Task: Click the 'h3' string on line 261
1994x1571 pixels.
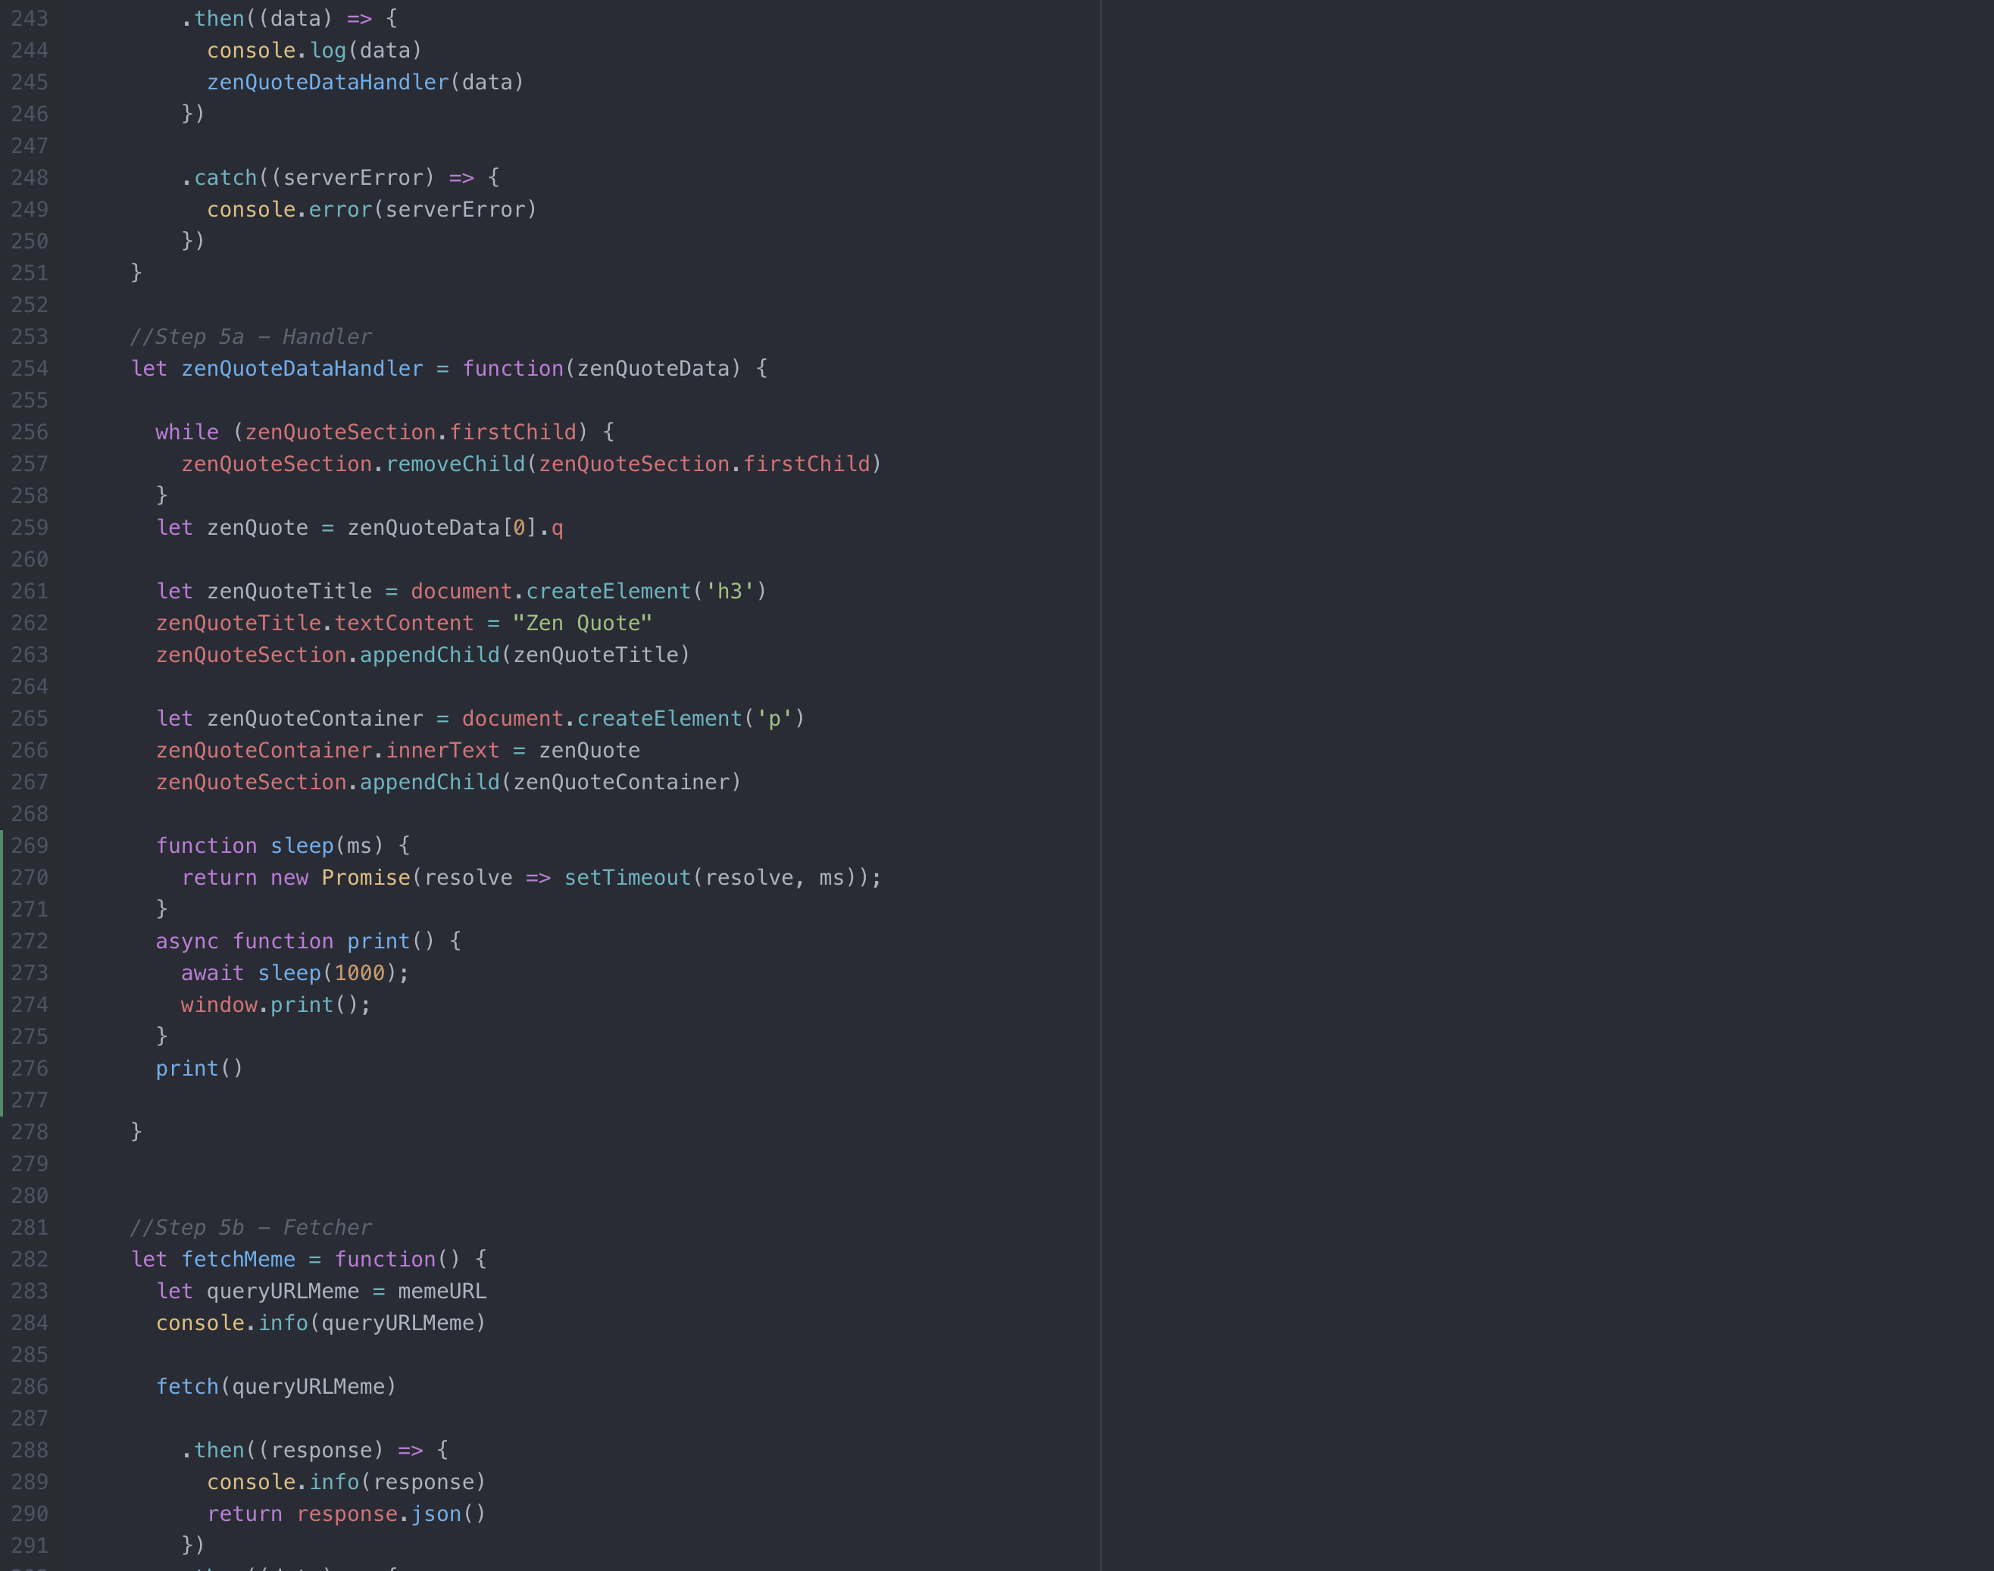Action: tap(730, 592)
